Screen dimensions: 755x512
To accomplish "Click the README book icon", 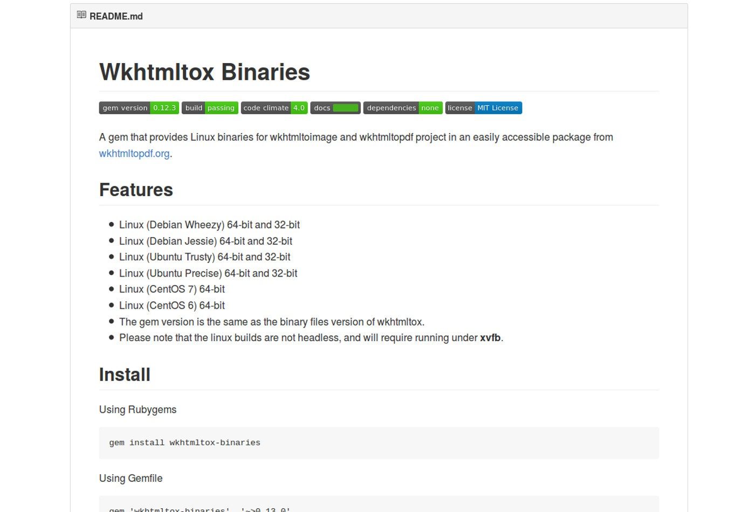I will click(81, 15).
